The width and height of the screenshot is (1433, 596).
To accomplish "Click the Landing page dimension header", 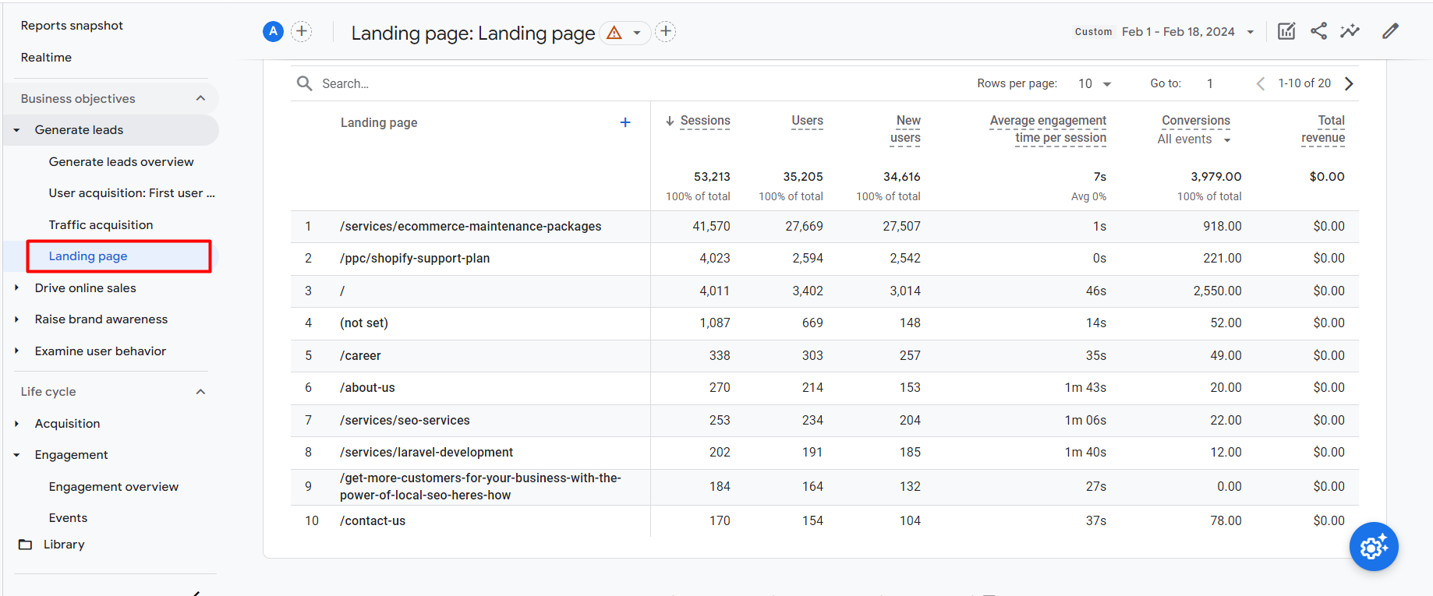I will point(378,122).
